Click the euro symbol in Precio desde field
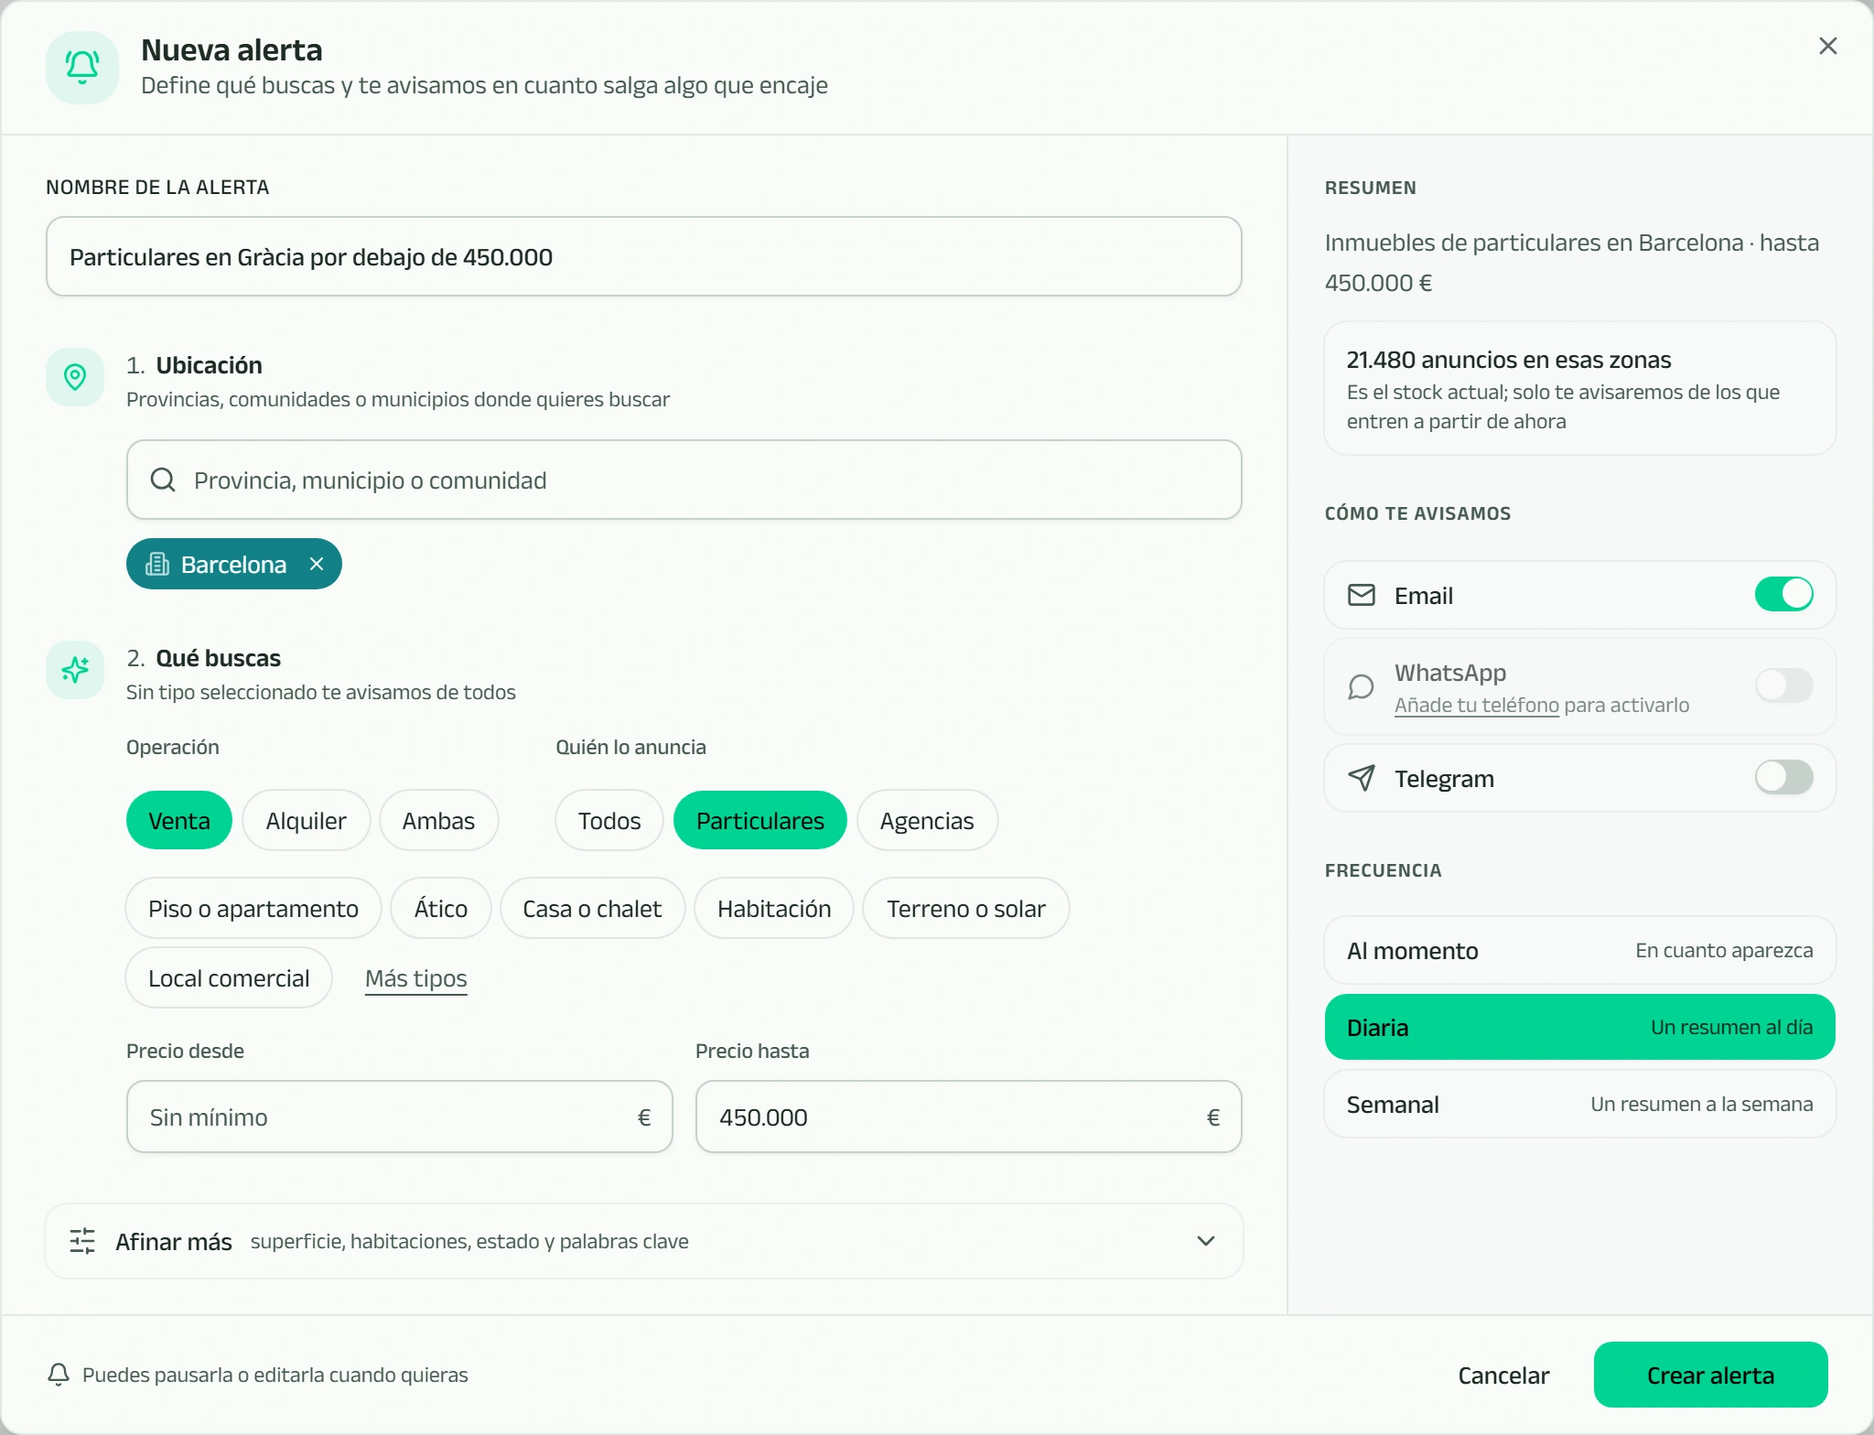This screenshot has width=1874, height=1435. tap(644, 1117)
